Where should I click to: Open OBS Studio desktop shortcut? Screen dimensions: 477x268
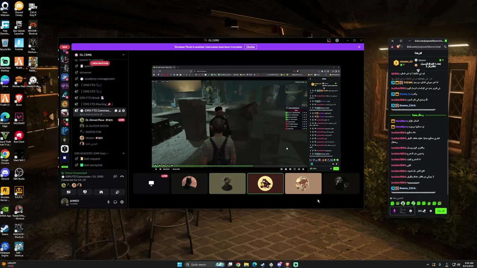[x=19, y=174]
